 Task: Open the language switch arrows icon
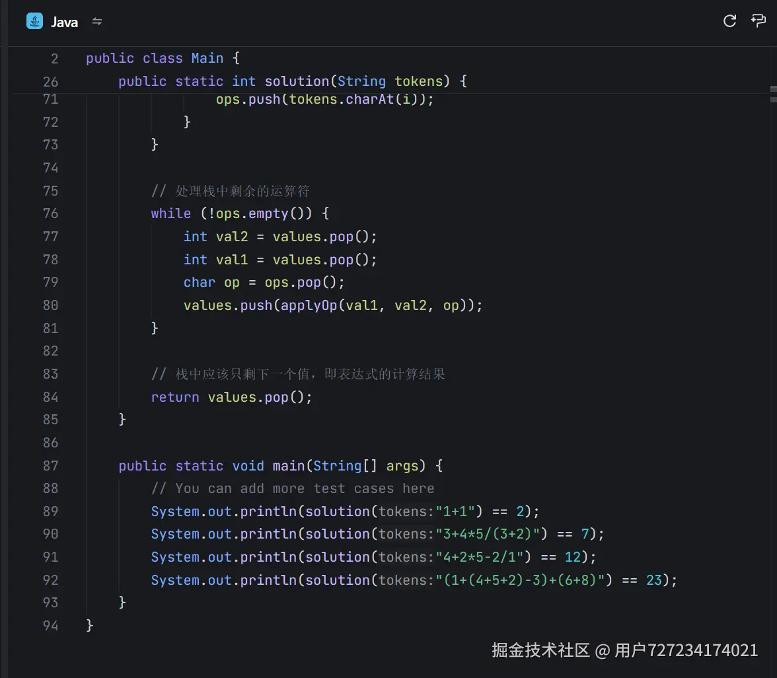[x=97, y=21]
